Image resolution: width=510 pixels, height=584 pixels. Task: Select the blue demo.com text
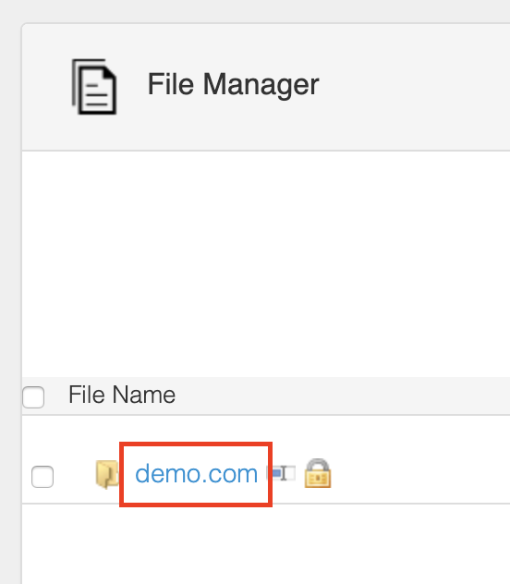(x=196, y=474)
